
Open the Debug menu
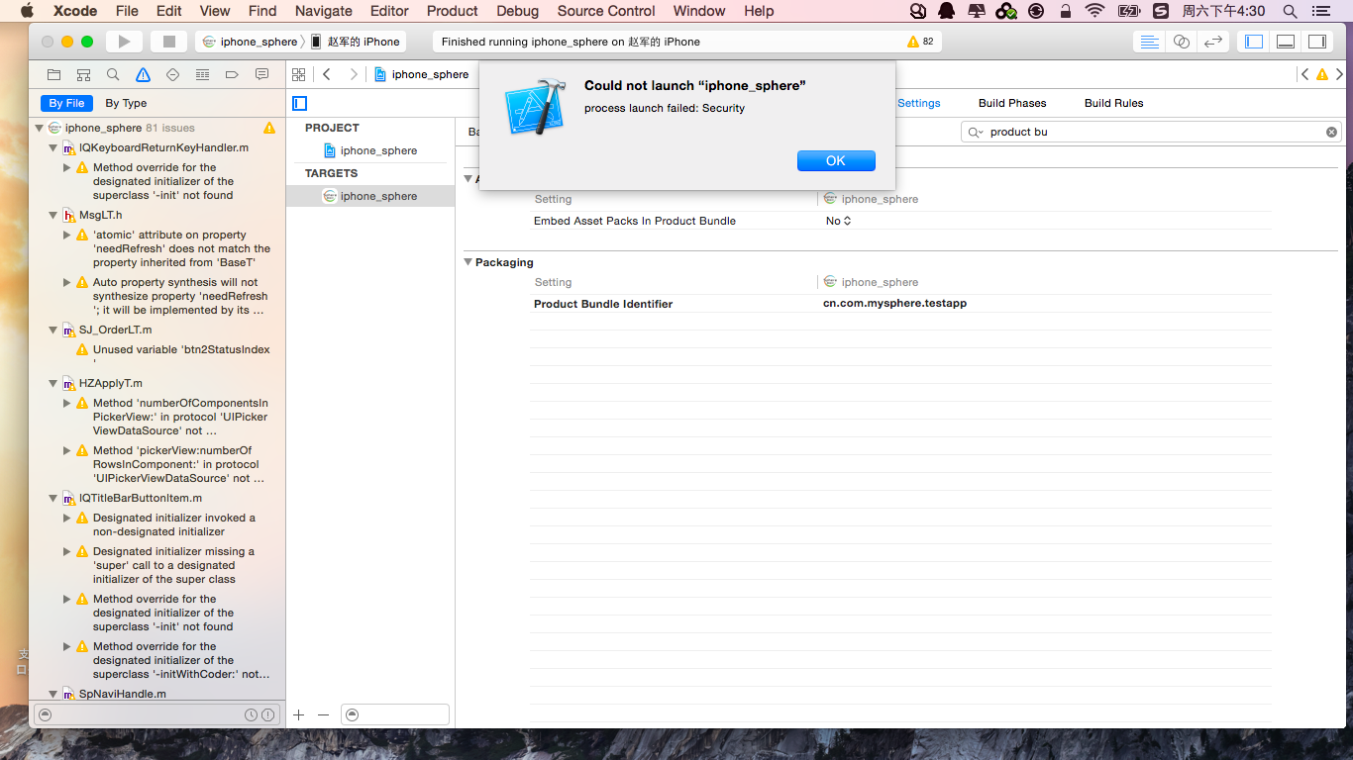[517, 11]
